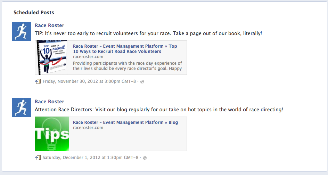
Task: Click the Race Roster avatar on the blog post
Action: pos(22,108)
